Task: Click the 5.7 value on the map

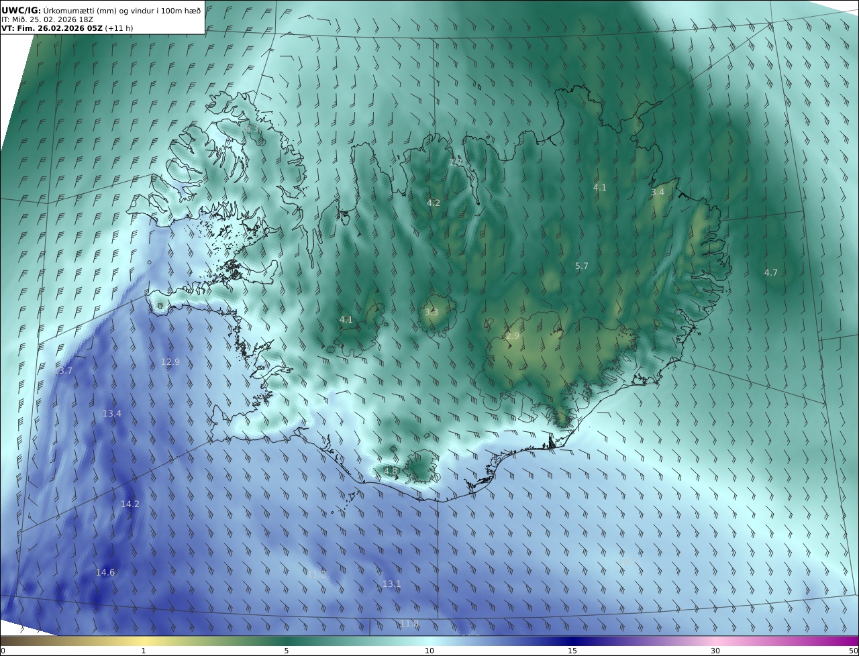Action: click(x=582, y=266)
